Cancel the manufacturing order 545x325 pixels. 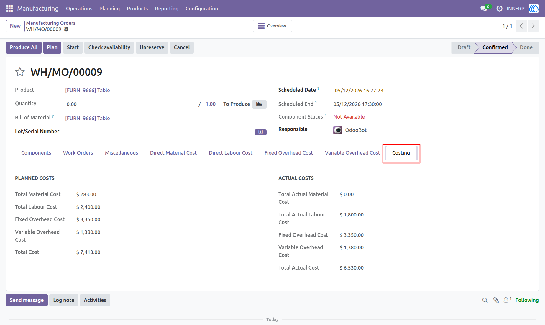pyautogui.click(x=182, y=47)
